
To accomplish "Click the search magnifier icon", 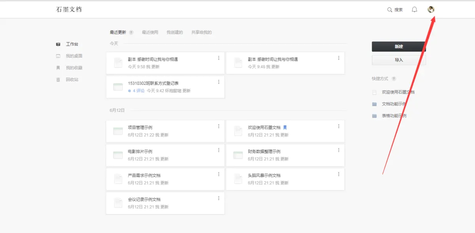I will 389,9.
